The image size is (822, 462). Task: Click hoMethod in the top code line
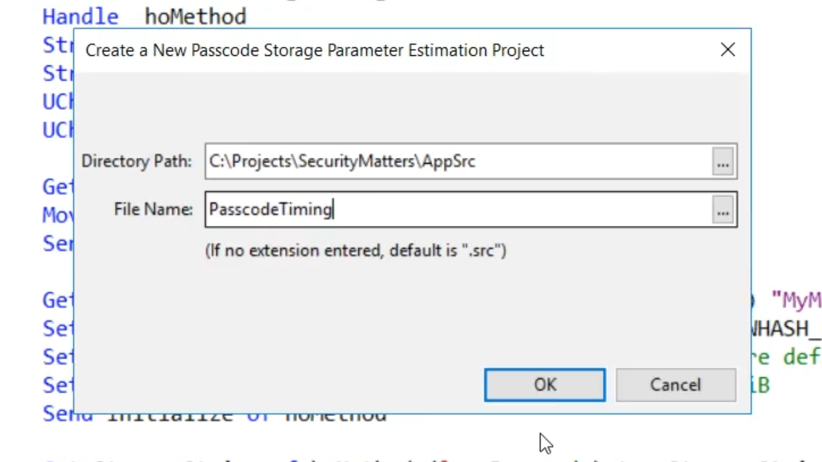tap(195, 16)
